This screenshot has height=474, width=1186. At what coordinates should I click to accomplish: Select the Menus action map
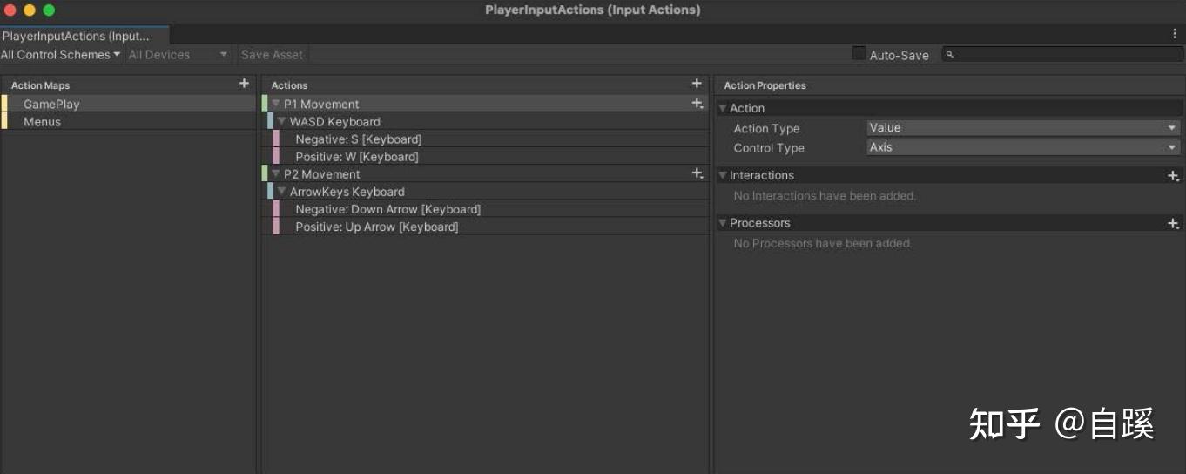(43, 122)
